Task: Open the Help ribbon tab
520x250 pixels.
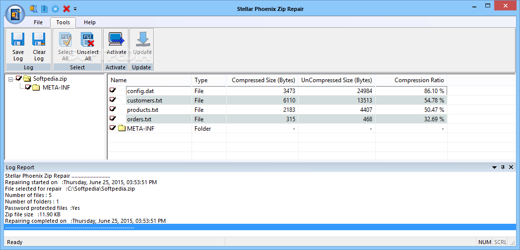Action: [89, 22]
